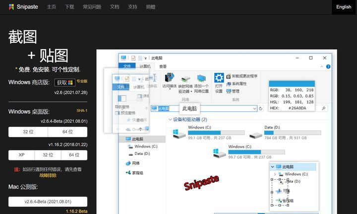Collapse the 设备和驱动器 (2) group

[x=170, y=120]
